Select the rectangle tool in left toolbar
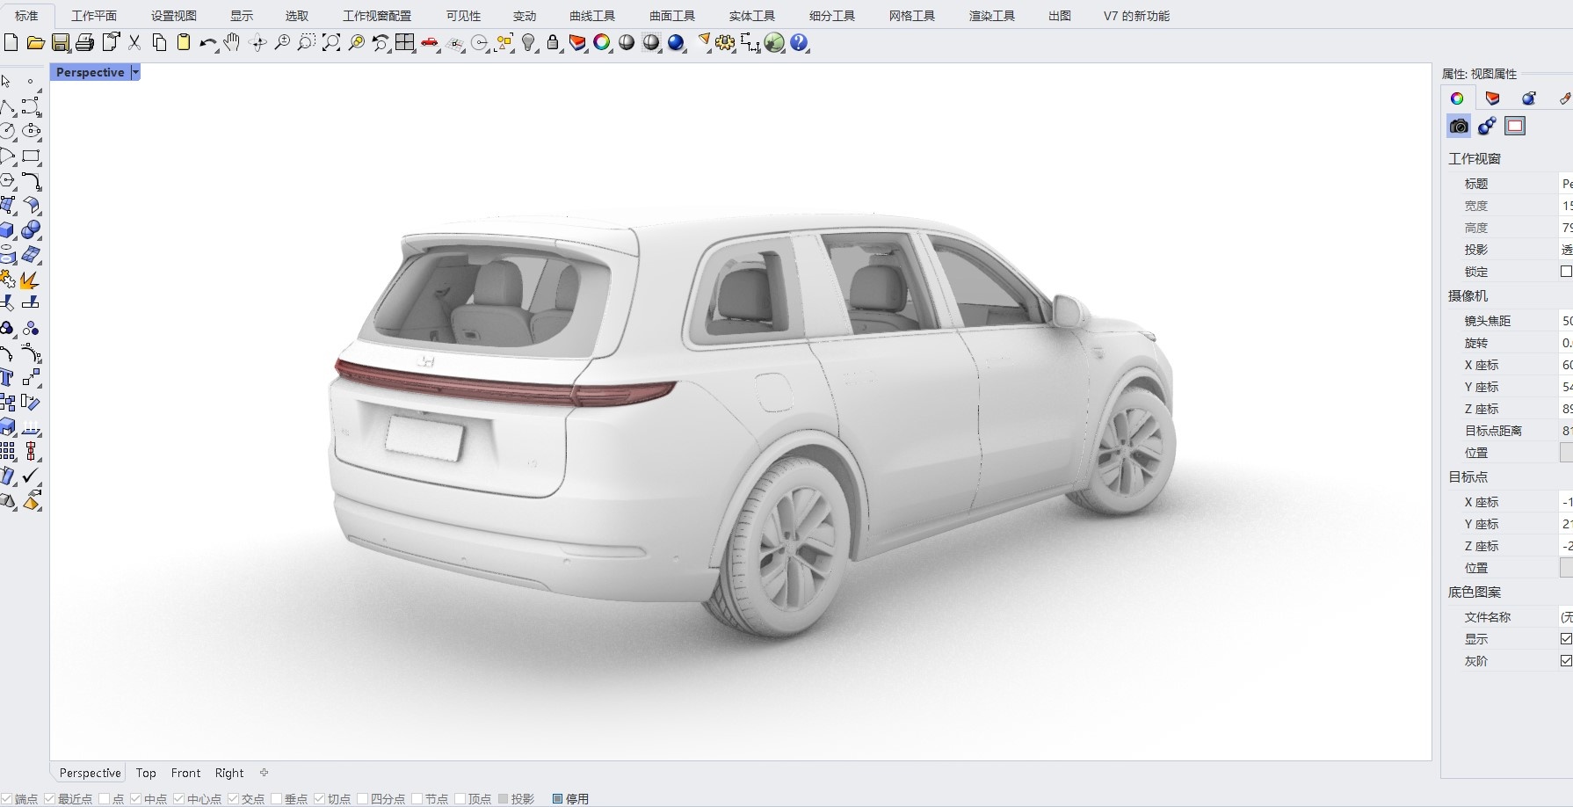Image resolution: width=1573 pixels, height=807 pixels. 31,156
